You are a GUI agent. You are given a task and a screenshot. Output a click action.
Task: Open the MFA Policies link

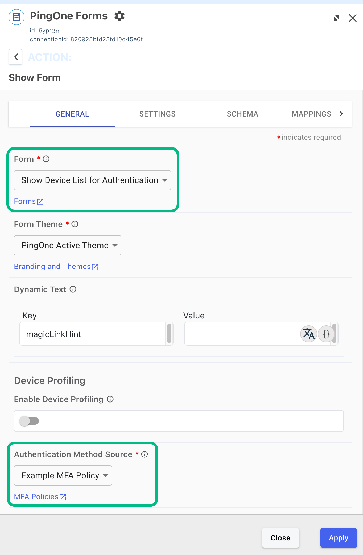point(36,496)
